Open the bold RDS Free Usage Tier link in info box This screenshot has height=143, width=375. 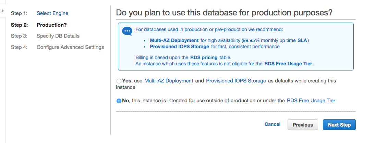[x=288, y=64]
